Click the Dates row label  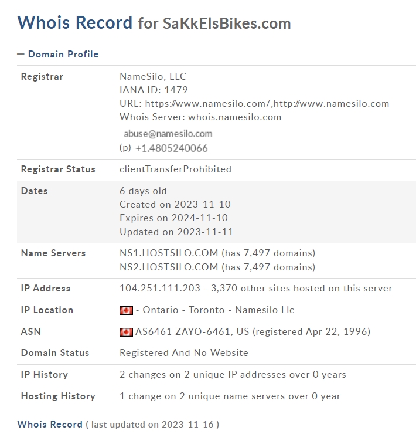point(35,191)
